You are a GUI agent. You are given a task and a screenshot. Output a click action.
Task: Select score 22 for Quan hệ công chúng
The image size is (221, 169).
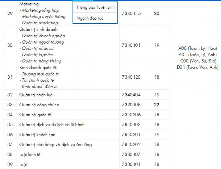pyautogui.click(x=157, y=105)
